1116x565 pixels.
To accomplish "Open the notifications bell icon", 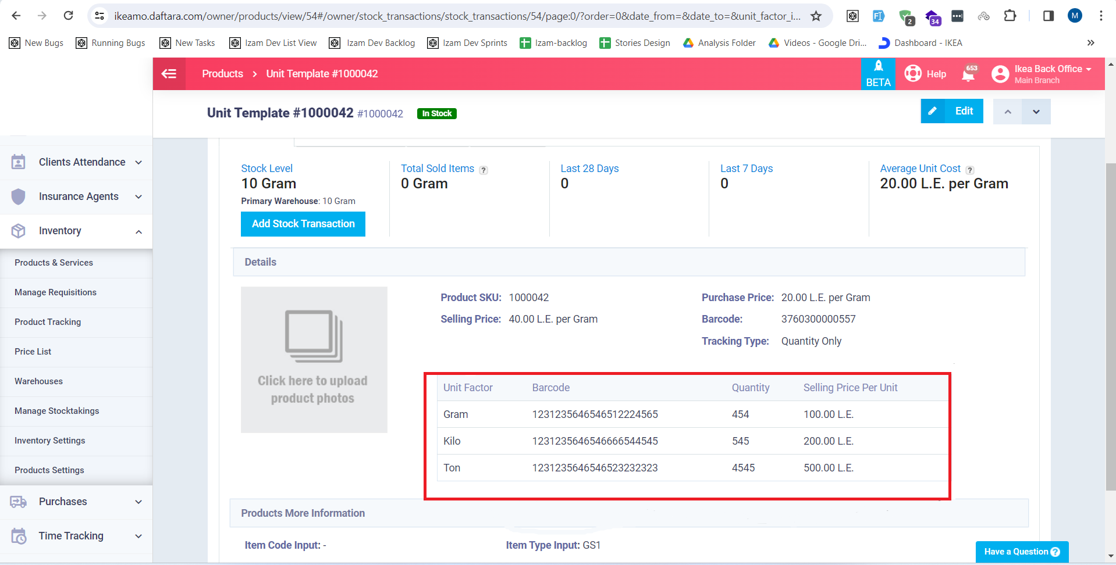I will coord(969,74).
